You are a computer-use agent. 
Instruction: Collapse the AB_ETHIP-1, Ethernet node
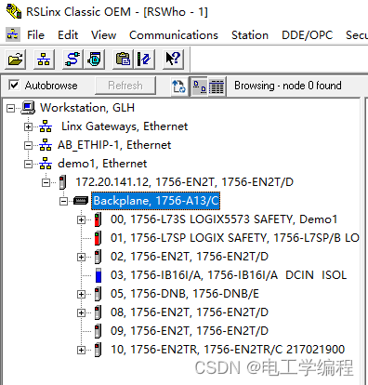pyautogui.click(x=28, y=145)
